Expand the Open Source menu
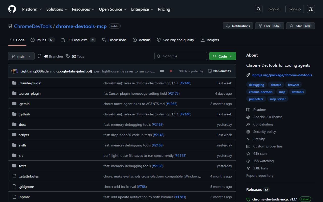The image size is (323, 202). click(x=113, y=9)
